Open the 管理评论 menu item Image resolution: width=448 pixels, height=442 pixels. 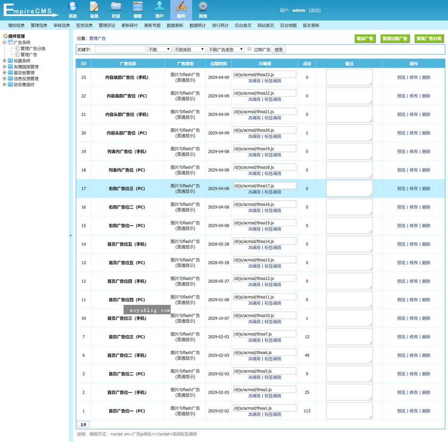coord(107,25)
